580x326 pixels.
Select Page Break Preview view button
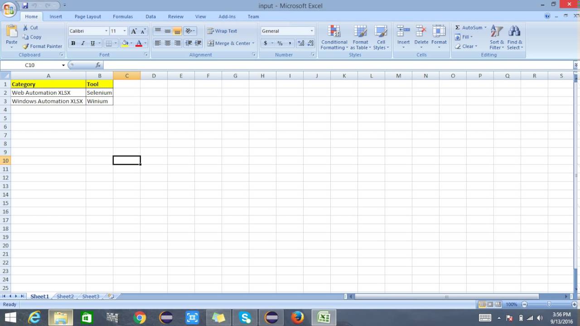498,304
